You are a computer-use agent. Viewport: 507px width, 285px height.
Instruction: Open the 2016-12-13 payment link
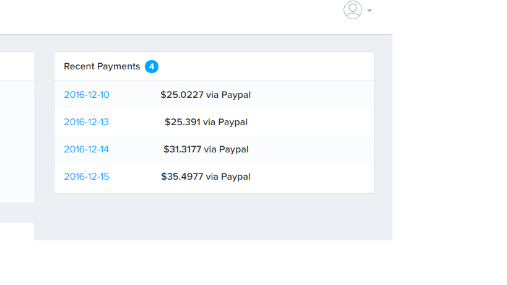pyautogui.click(x=86, y=122)
